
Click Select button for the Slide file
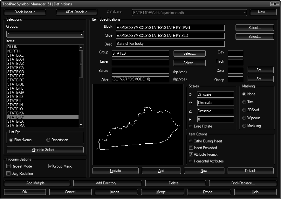click(x=255, y=37)
